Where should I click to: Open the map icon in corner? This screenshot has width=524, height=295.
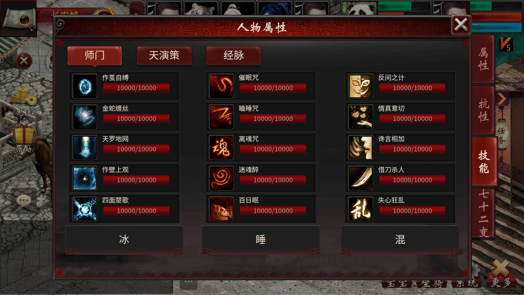19,18
